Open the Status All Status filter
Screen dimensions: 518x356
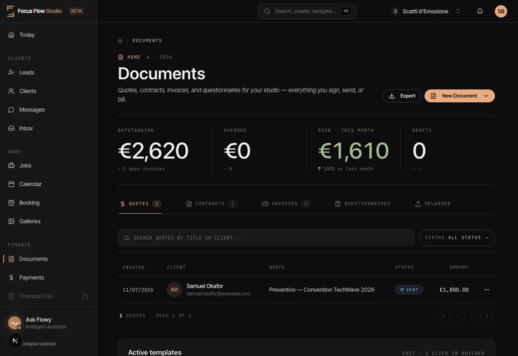pyautogui.click(x=457, y=238)
